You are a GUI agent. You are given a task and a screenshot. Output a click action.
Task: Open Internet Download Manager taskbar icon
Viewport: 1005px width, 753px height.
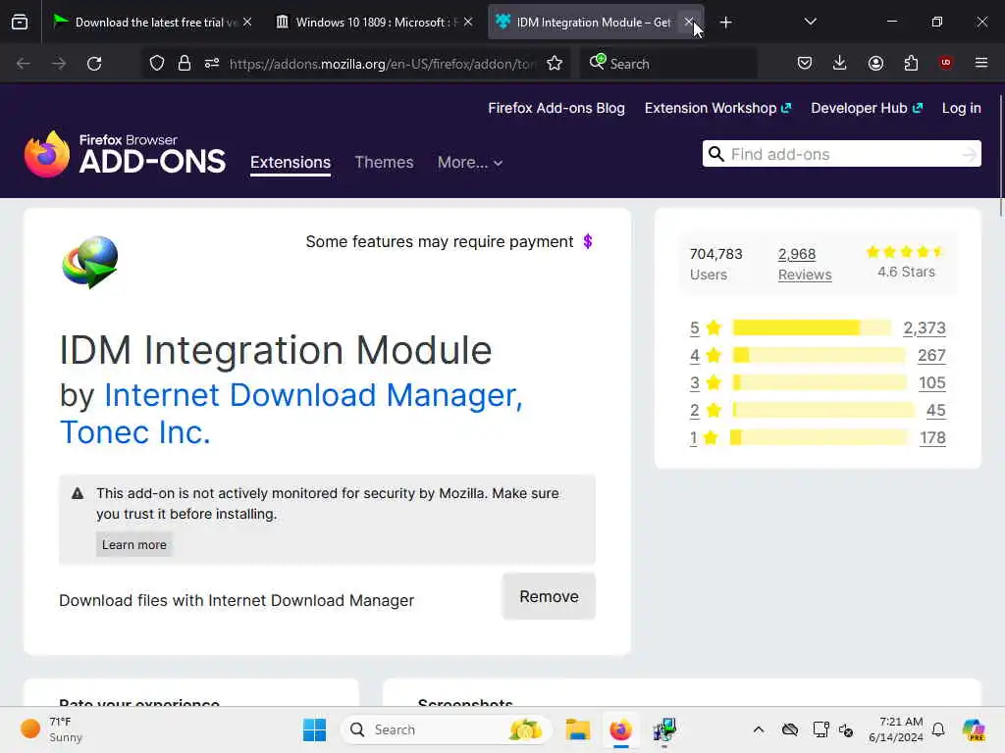pyautogui.click(x=664, y=729)
